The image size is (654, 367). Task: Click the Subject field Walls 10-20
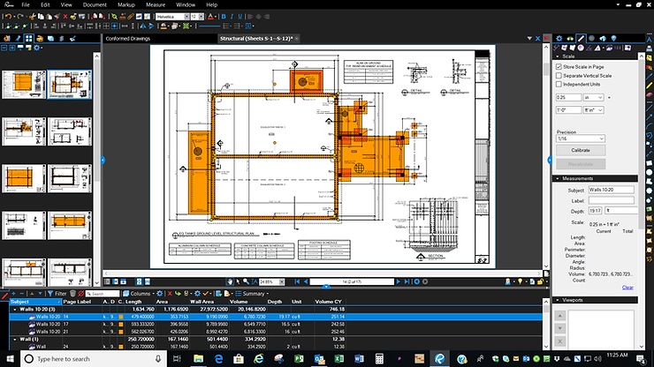pyautogui.click(x=611, y=190)
